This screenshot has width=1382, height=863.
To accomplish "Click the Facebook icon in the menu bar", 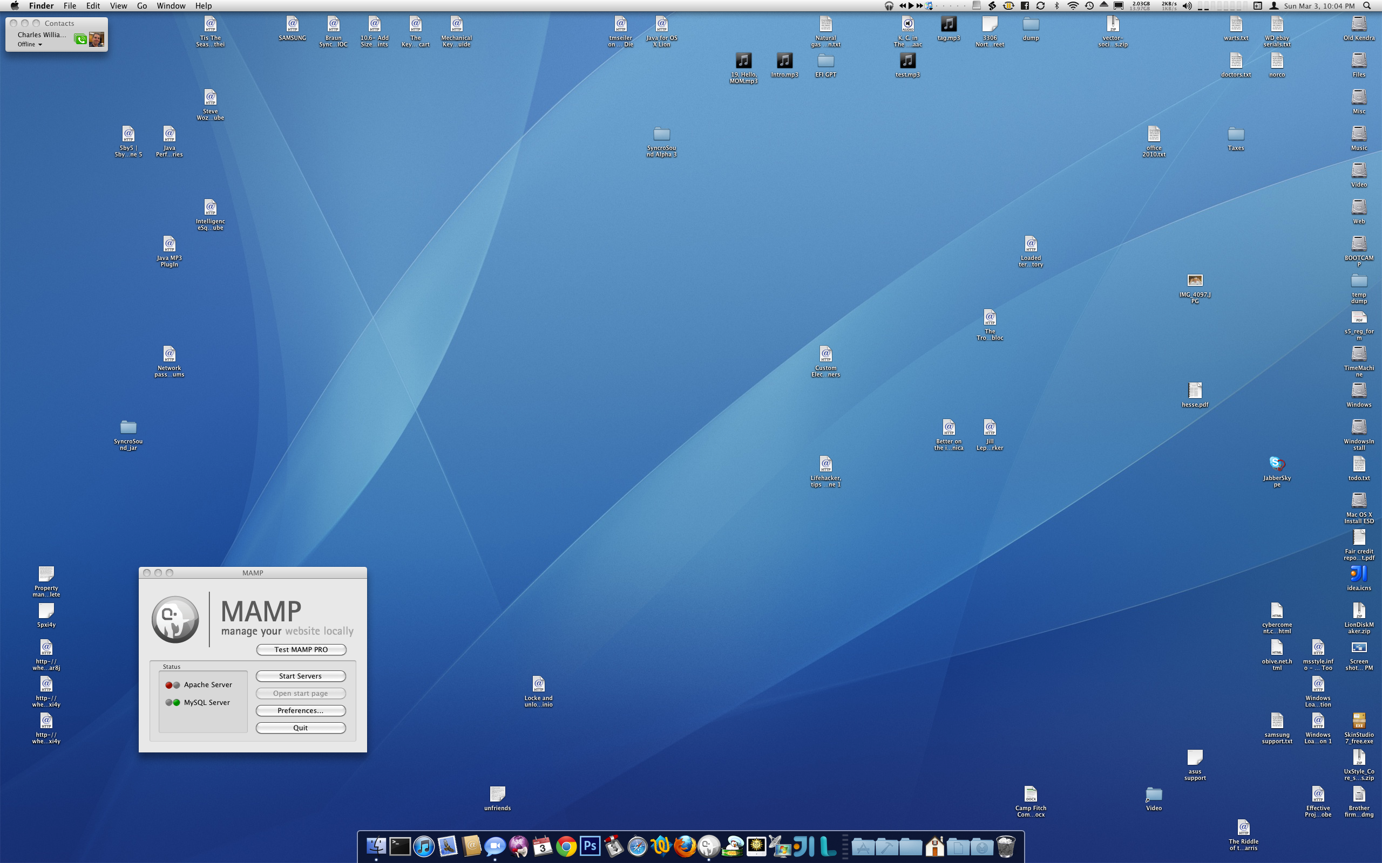I will point(1025,6).
